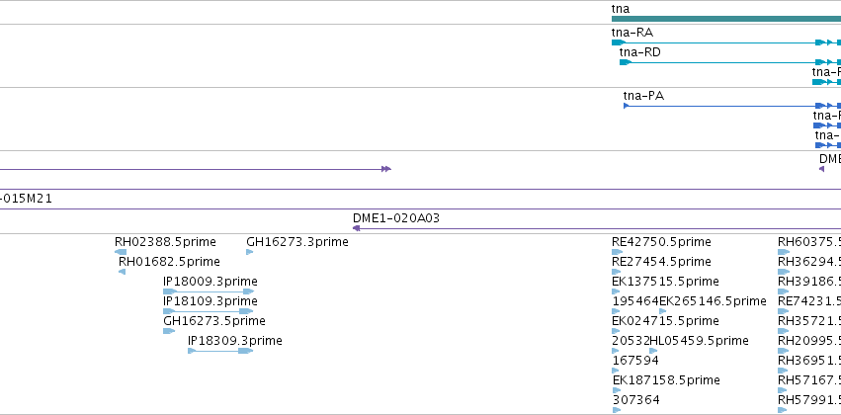
Task: Click the RH57167 EST label
Action: pos(809,380)
